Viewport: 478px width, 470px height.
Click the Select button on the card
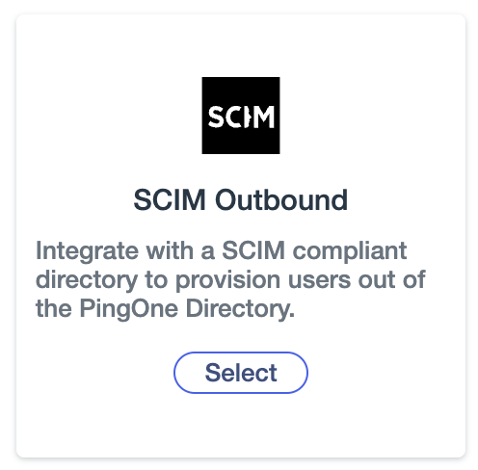click(x=241, y=373)
